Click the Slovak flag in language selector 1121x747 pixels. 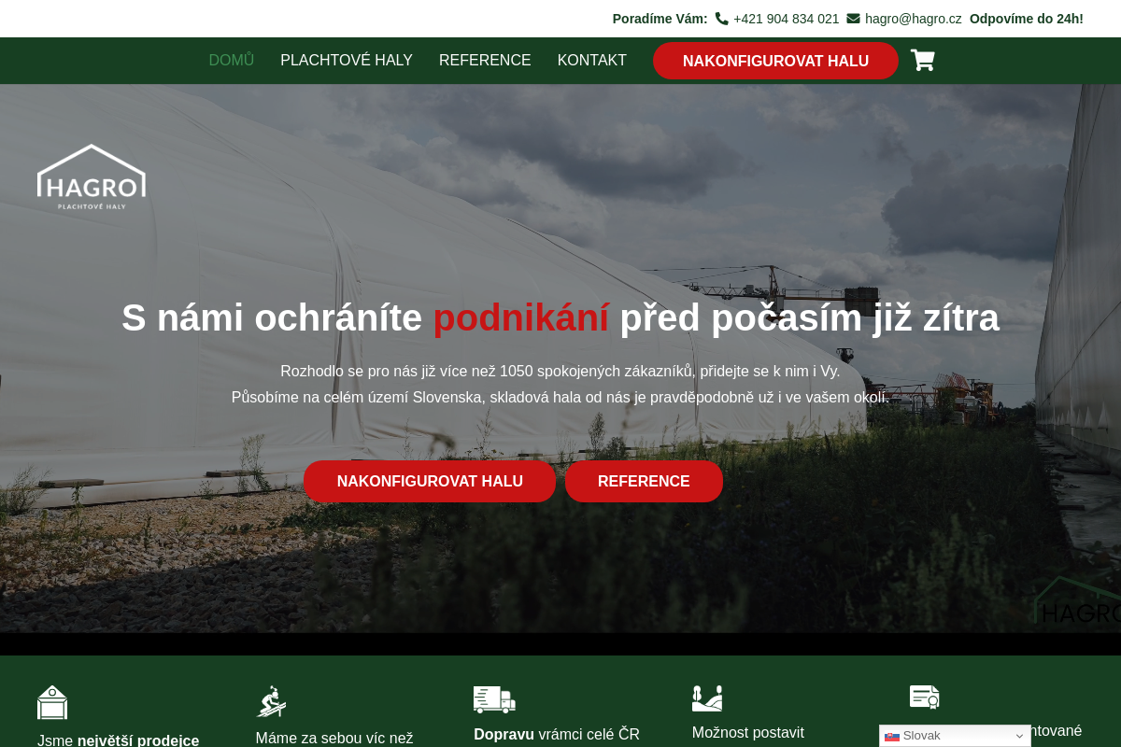892,736
